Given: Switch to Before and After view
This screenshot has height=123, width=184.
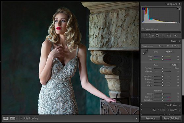Looking at the screenshot, I should 13,118.
